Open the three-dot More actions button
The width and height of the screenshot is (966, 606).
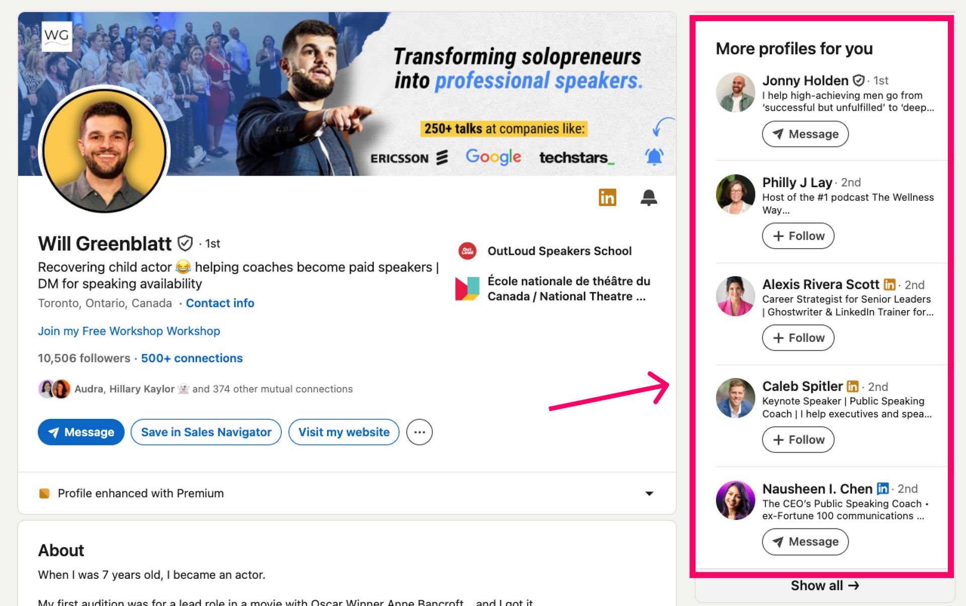419,432
